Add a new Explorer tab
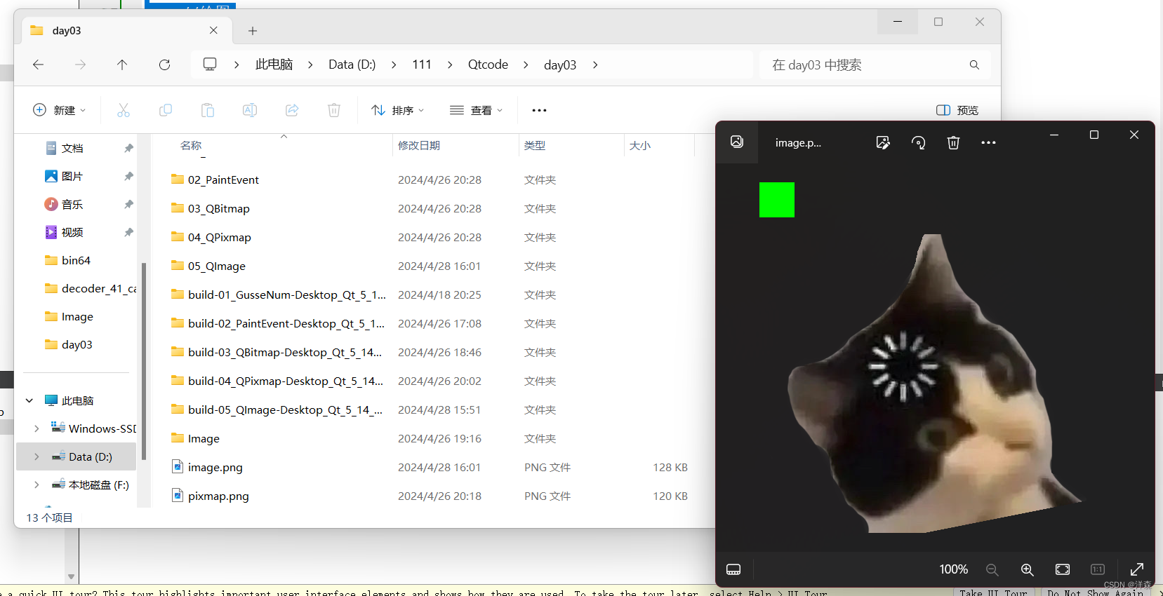Image resolution: width=1163 pixels, height=596 pixels. (x=253, y=31)
